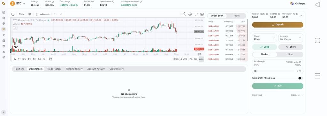This screenshot has height=116, width=327.
Task: Open the 15m timeframe dropdown
Action: [x=21, y=14]
